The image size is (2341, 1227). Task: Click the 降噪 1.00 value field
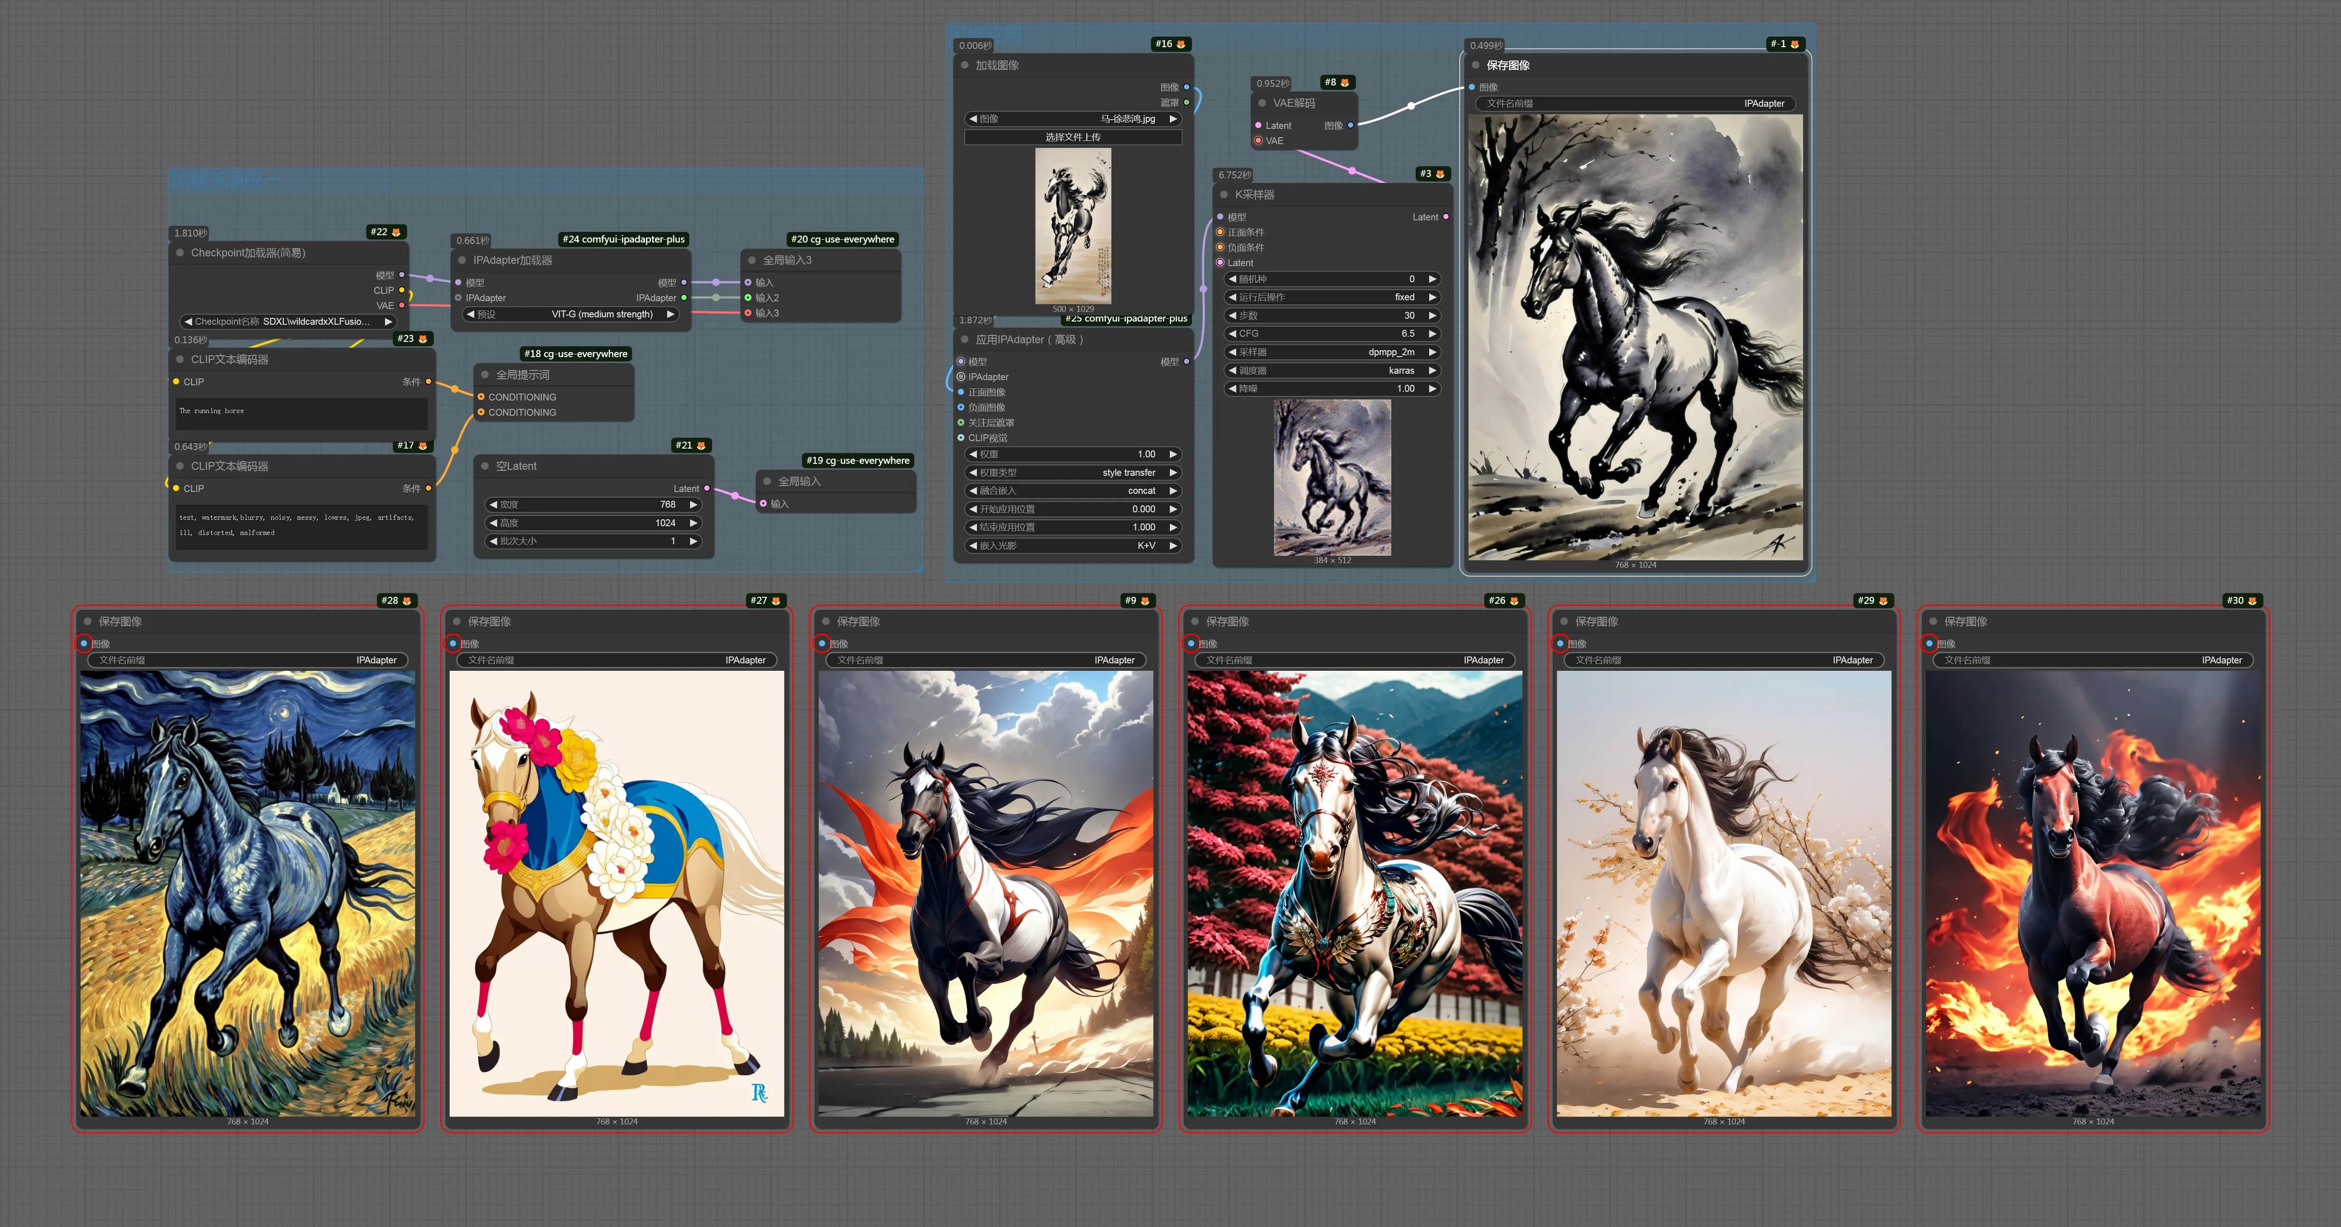(1333, 389)
